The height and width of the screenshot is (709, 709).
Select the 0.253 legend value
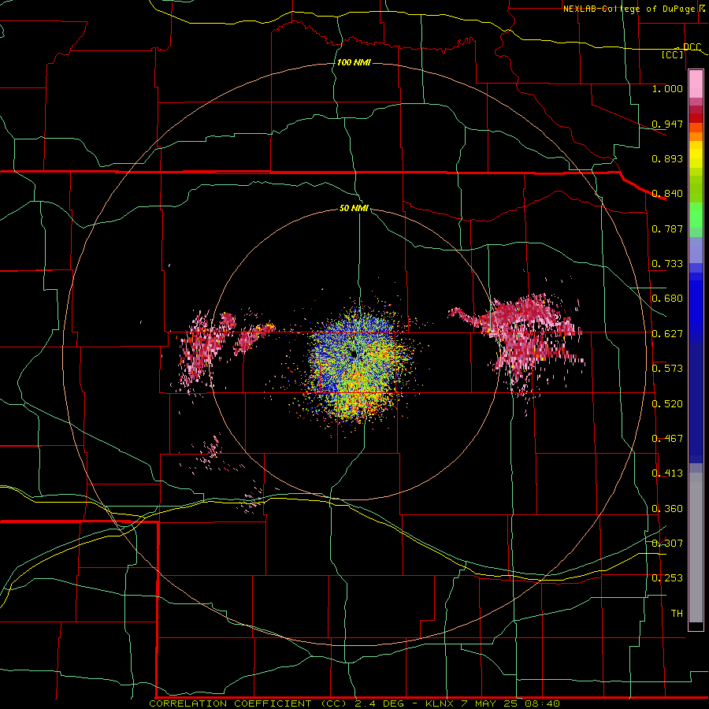click(x=667, y=578)
